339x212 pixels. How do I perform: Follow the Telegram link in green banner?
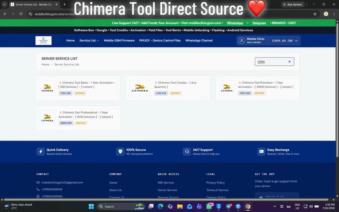coord(259,23)
